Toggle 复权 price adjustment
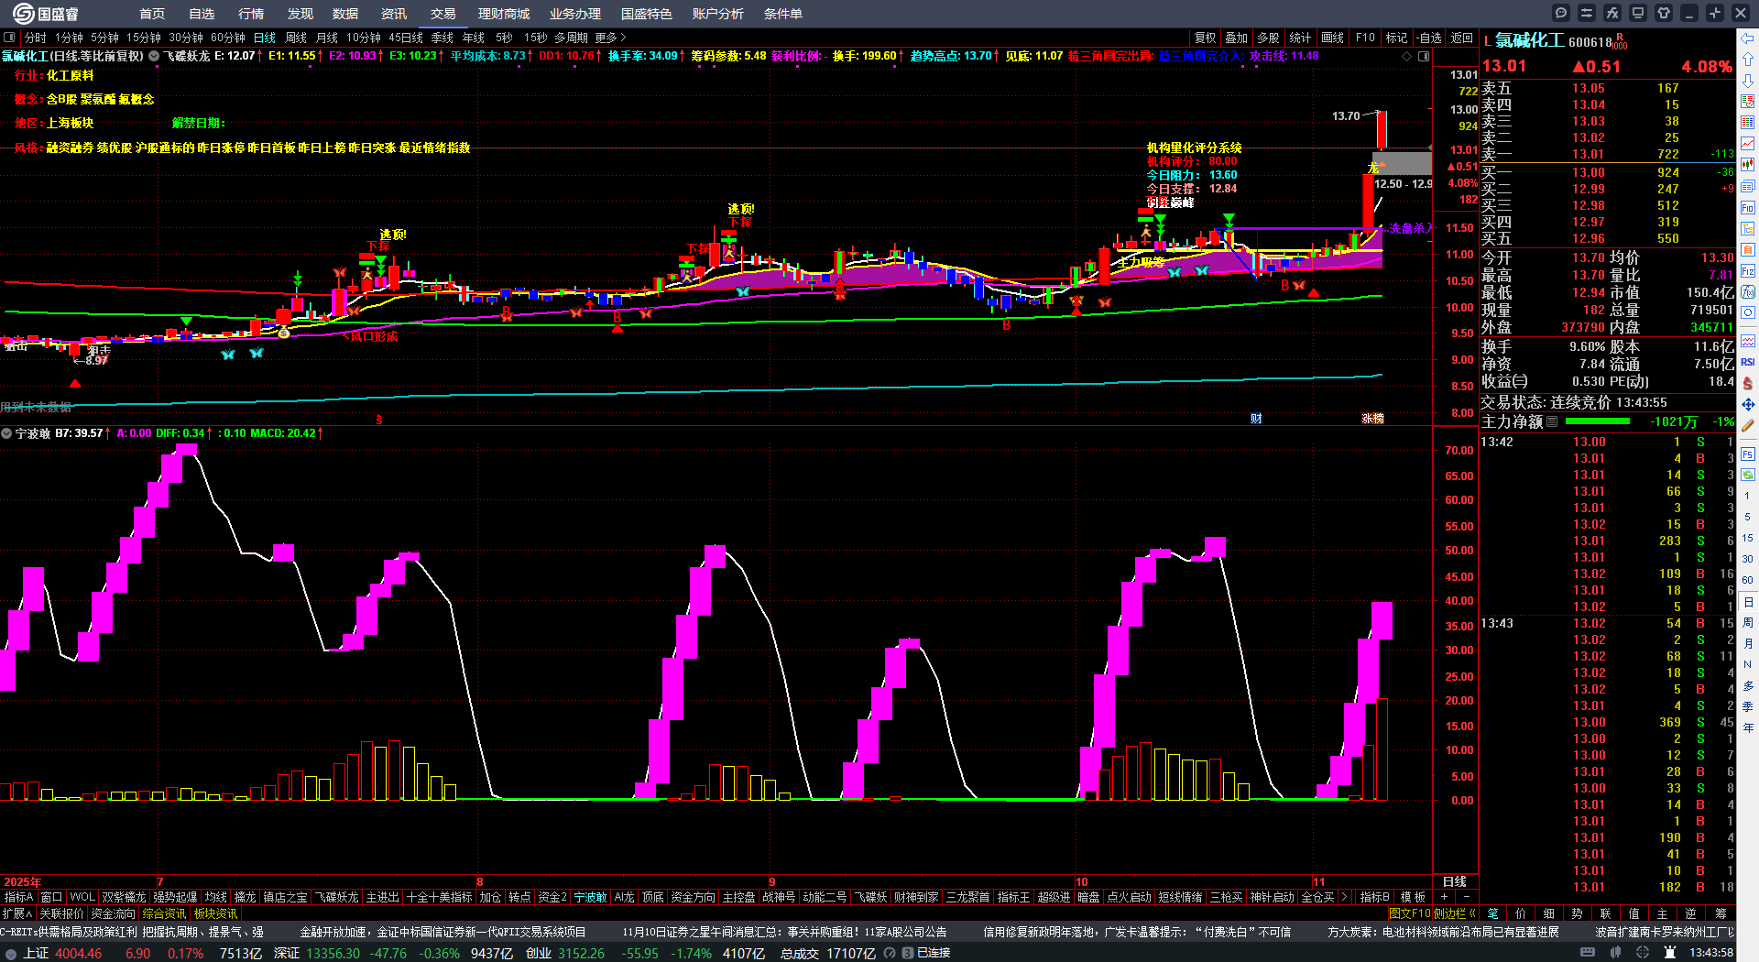 click(x=1205, y=38)
